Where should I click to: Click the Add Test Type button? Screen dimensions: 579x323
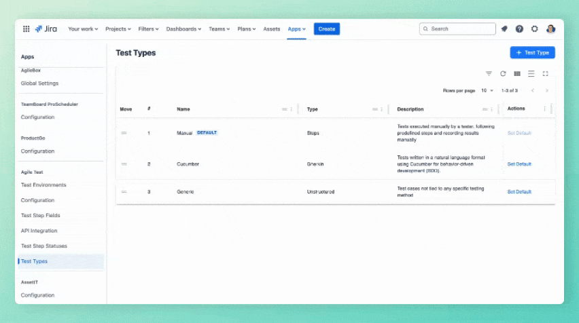532,52
